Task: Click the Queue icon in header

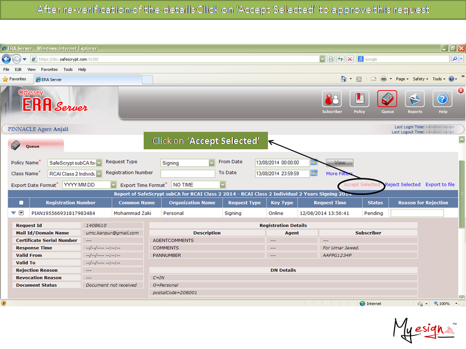Action: (387, 99)
